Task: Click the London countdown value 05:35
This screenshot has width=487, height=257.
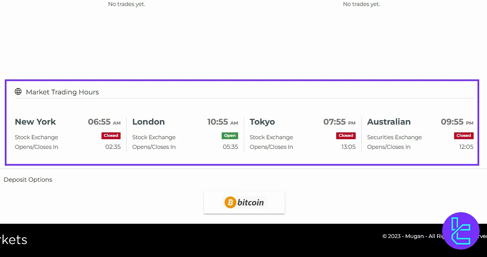Action: (230, 147)
